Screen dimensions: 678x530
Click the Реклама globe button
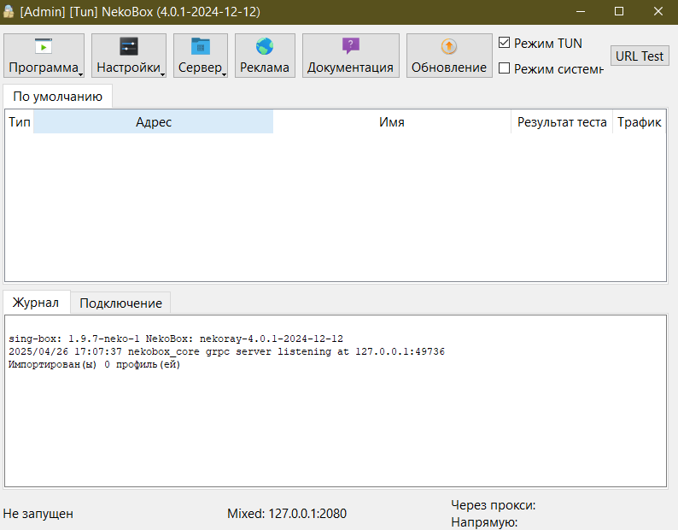coord(265,56)
